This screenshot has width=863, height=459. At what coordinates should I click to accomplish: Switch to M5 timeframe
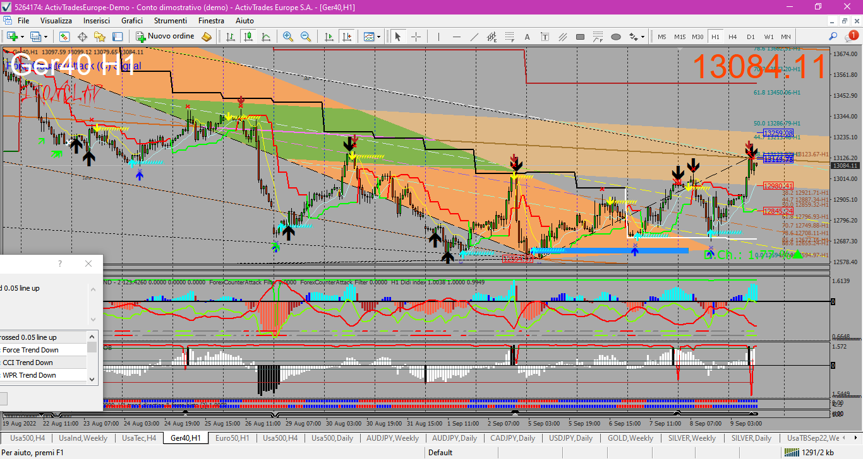661,37
